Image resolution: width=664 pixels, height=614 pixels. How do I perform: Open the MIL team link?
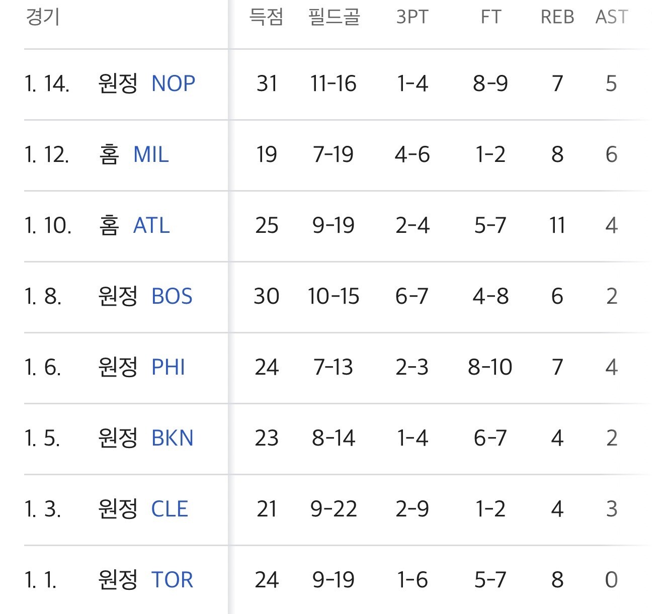click(151, 154)
